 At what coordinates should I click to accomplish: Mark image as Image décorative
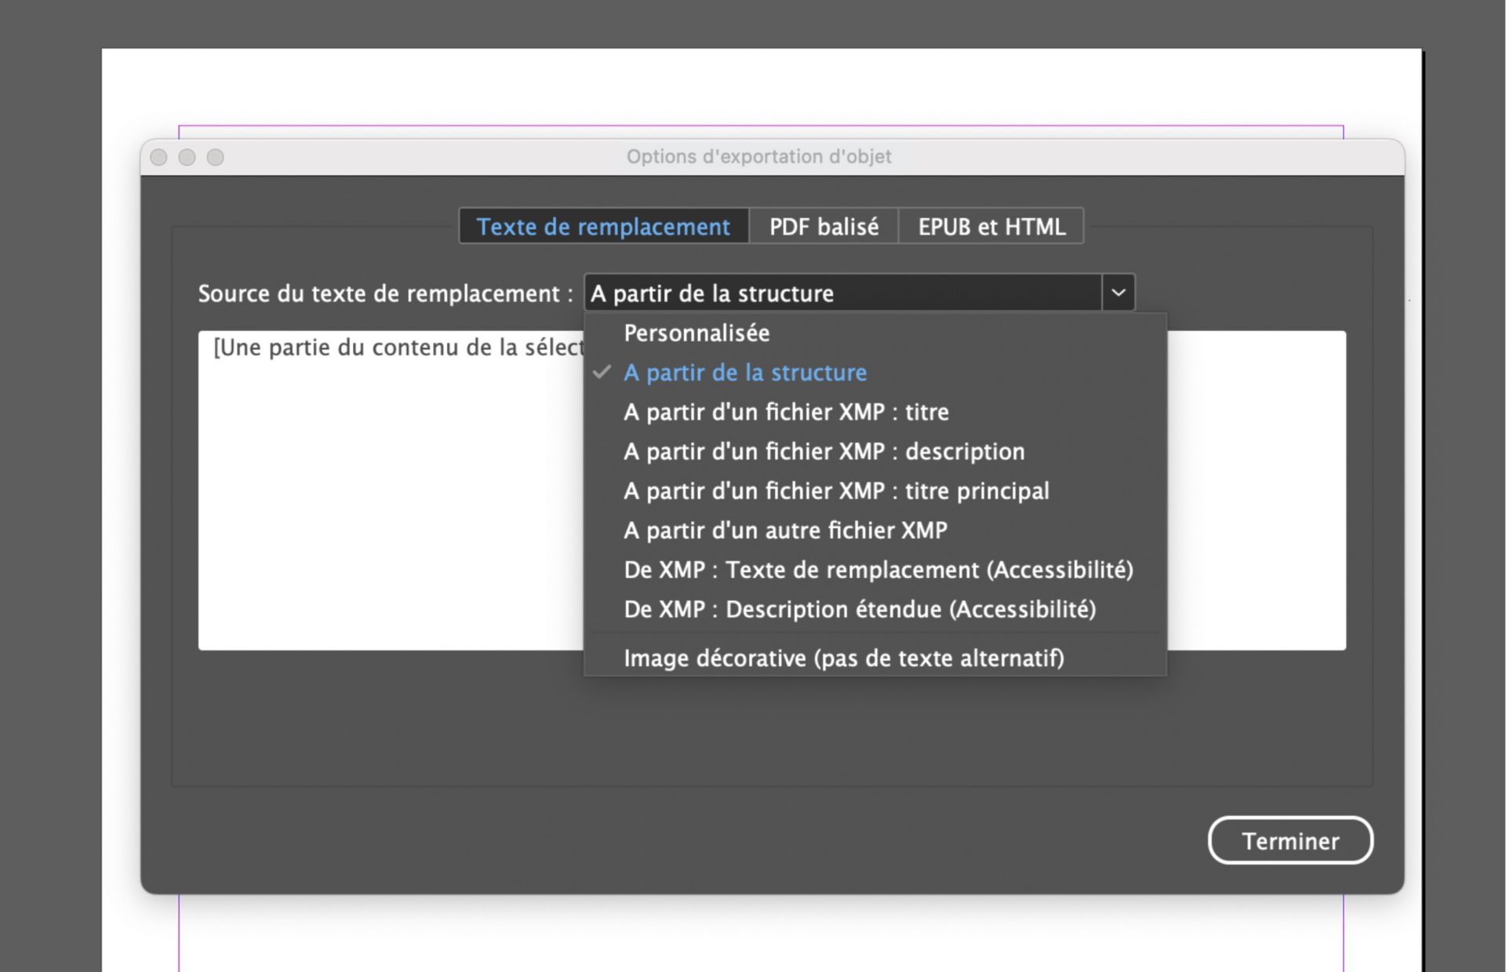tap(843, 658)
